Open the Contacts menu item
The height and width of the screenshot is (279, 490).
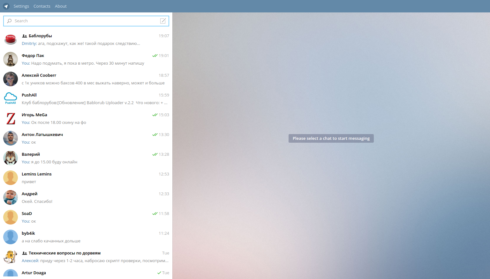42,6
